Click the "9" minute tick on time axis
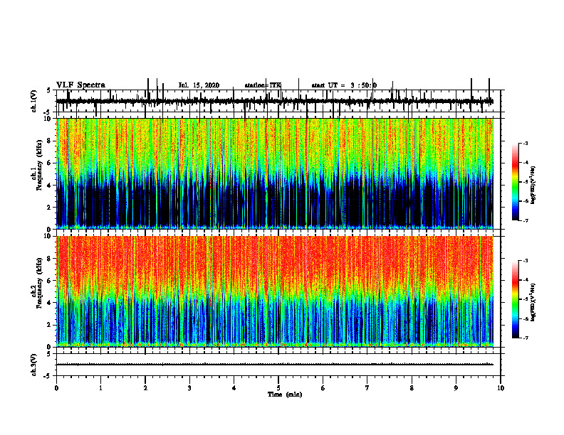564x435 pixels. pos(456,388)
